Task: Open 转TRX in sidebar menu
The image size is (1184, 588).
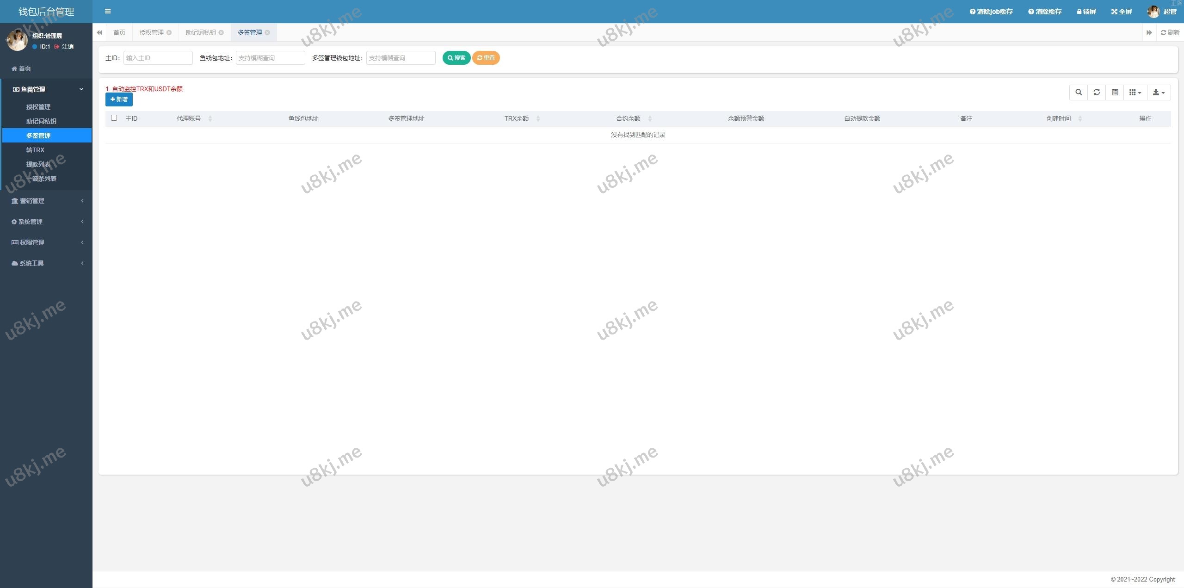Action: pos(35,150)
